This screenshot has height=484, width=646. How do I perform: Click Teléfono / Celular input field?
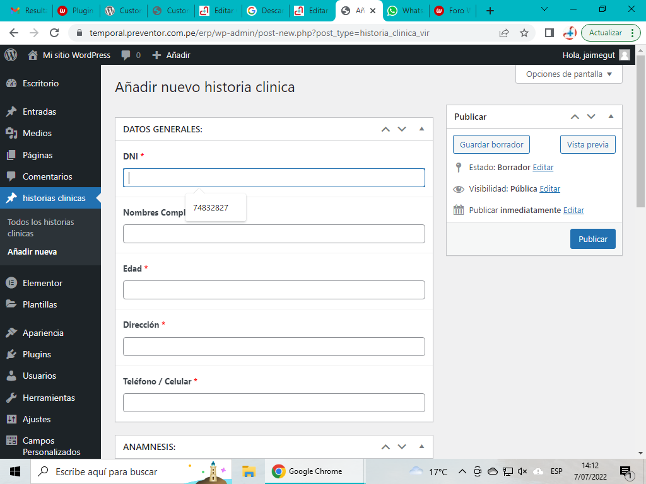tap(274, 403)
